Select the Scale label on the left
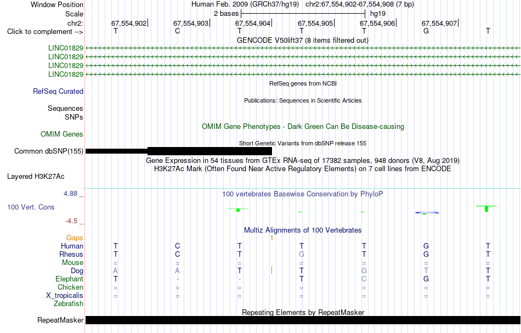Image resolution: width=521 pixels, height=333 pixels. click(x=74, y=14)
